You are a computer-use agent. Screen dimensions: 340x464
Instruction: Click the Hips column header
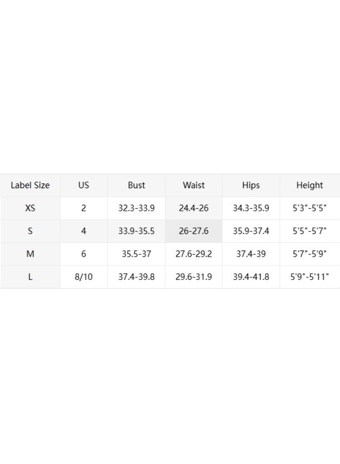(x=251, y=185)
